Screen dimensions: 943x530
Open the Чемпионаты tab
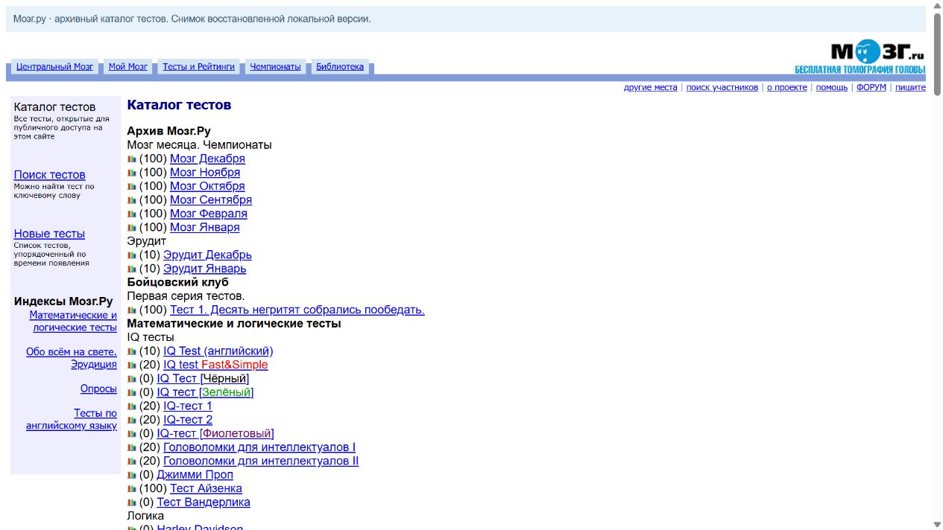[x=275, y=67]
